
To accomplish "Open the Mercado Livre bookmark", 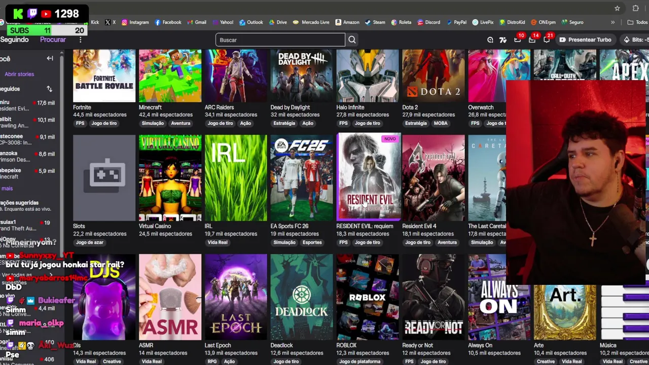I will click(x=311, y=22).
